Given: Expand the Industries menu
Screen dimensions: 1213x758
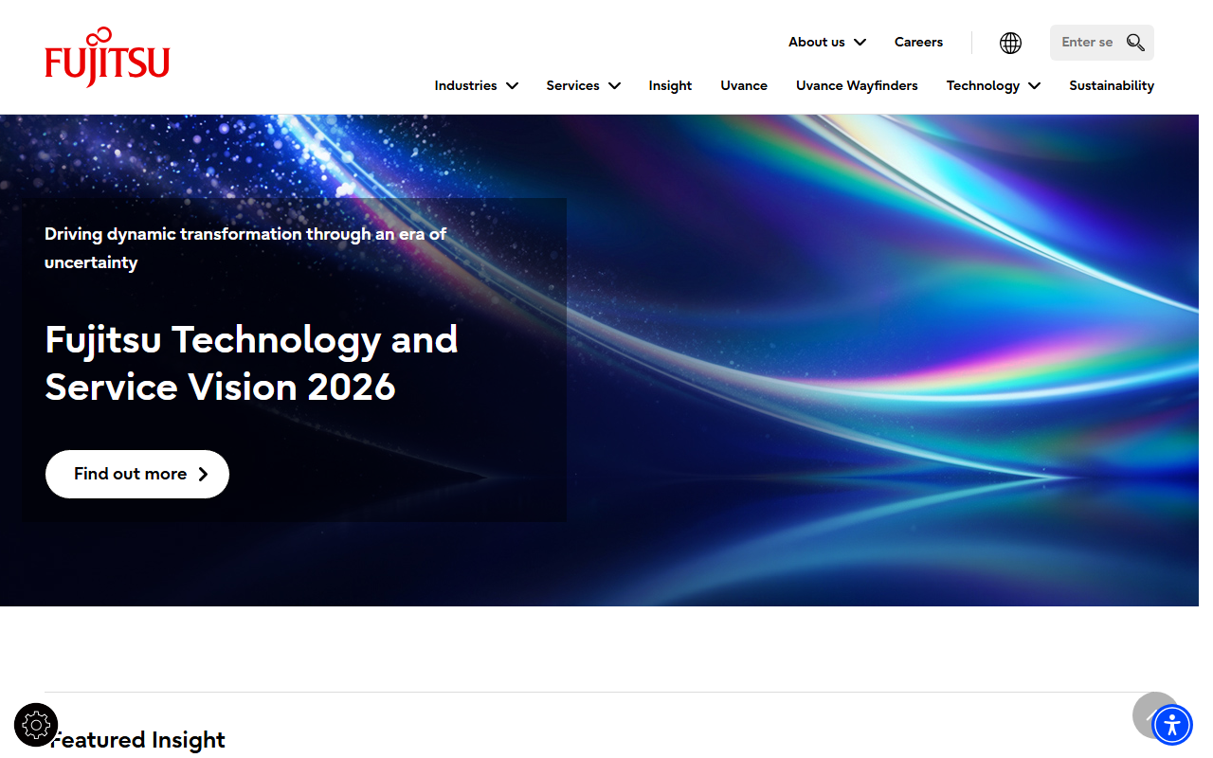Looking at the screenshot, I should (477, 85).
